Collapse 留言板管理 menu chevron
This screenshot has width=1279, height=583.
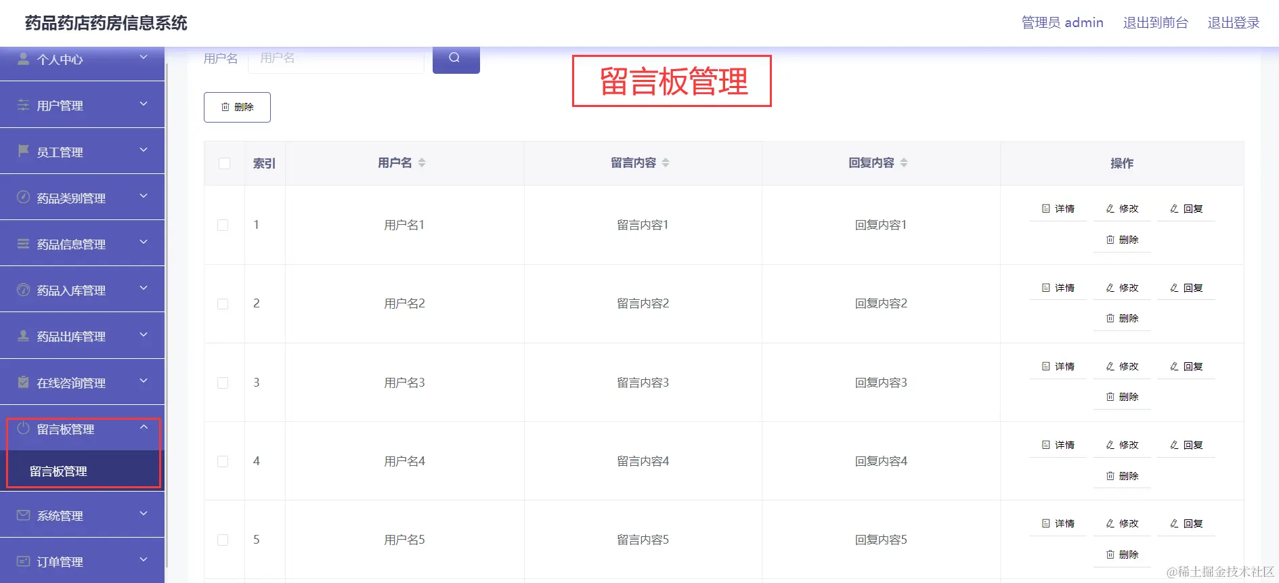[x=144, y=427]
